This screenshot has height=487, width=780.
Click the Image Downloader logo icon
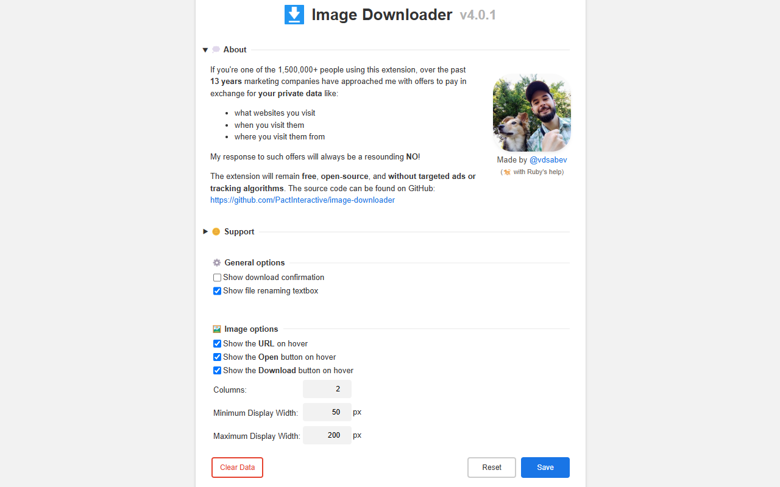point(294,14)
